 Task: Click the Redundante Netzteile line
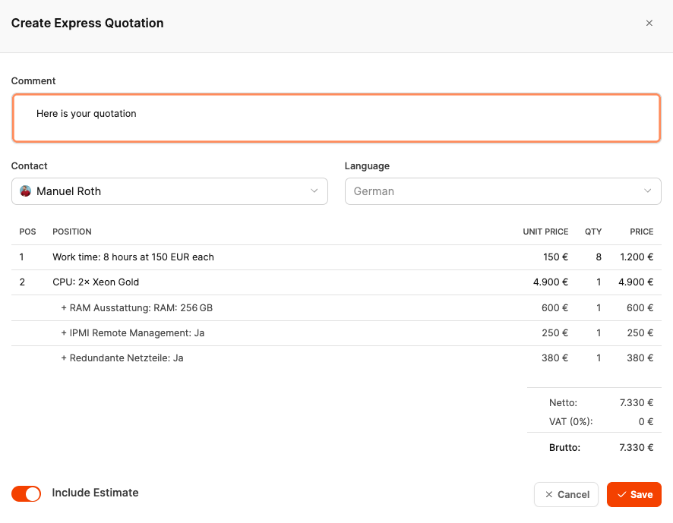(x=122, y=358)
